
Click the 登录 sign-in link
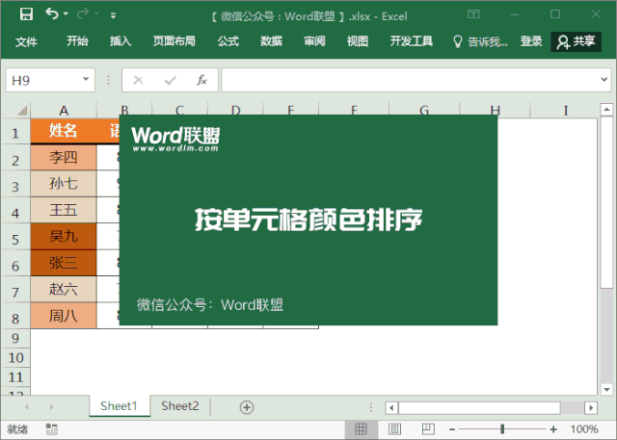531,40
